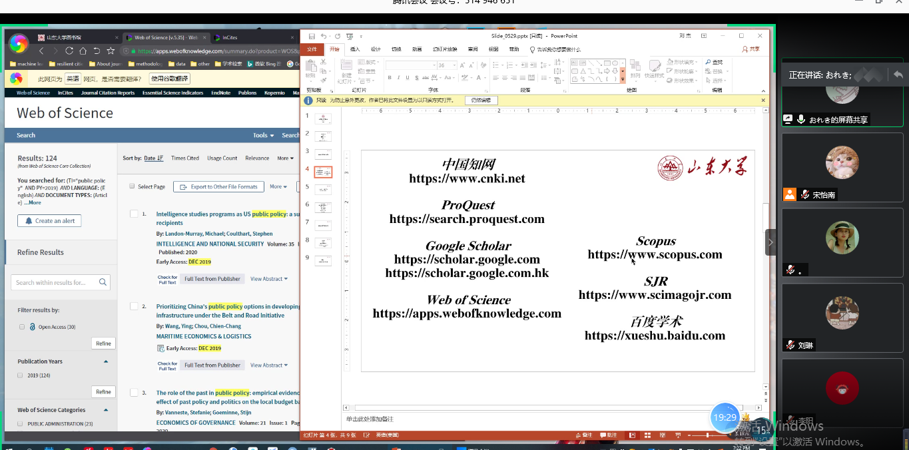The image size is (909, 450).
Task: Open 'Intelligence studies programs as US public policy' result
Action: click(228, 218)
